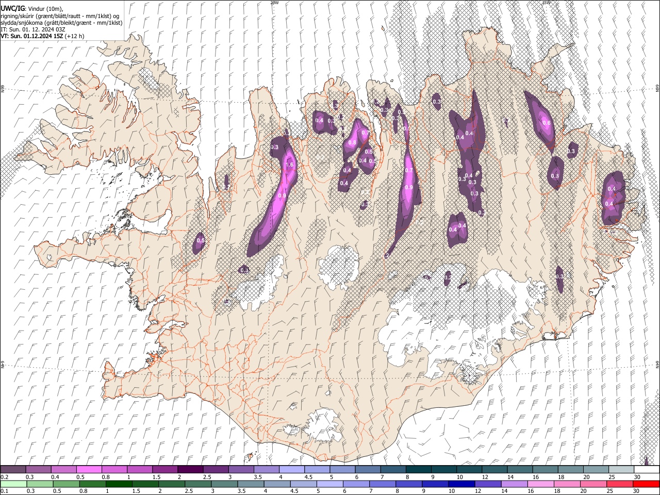This screenshot has height=495, width=660.
Task: Click the light grey swatch labeled 25 in the snow legend
Action: point(622,470)
